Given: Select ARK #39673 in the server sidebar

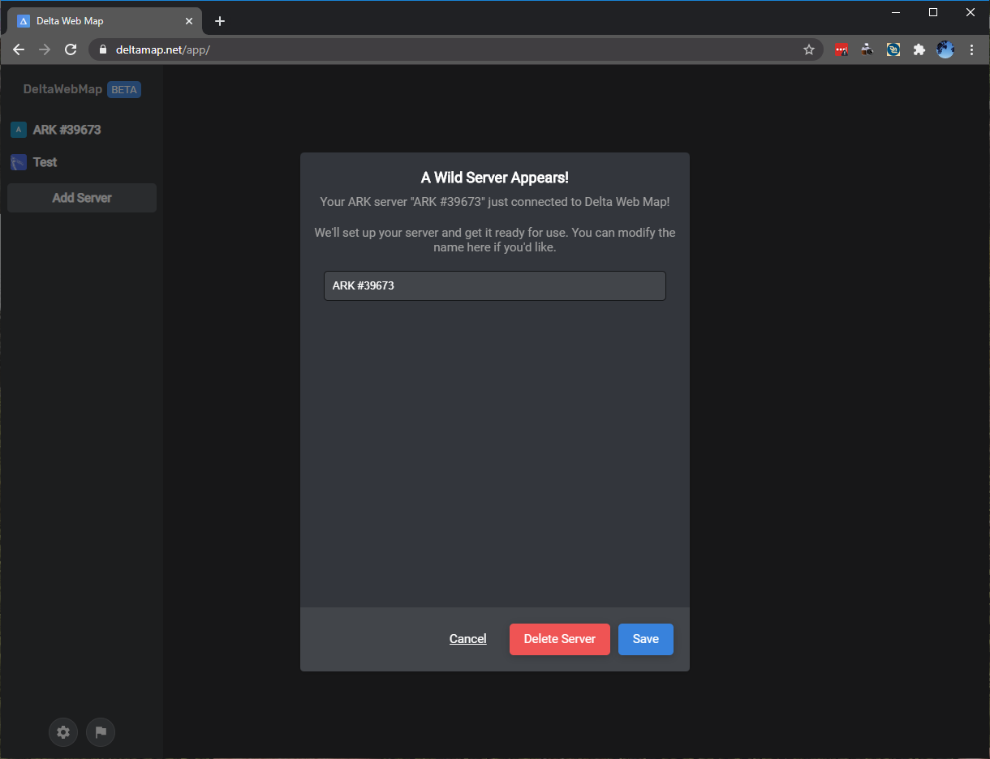Looking at the screenshot, I should (x=81, y=130).
